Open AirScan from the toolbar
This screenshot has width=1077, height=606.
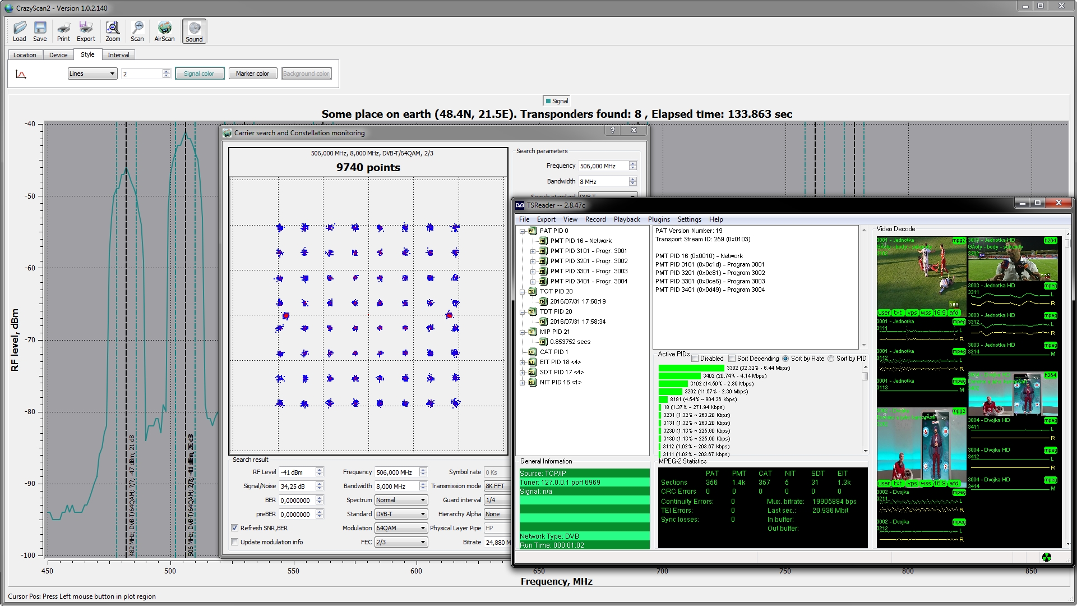[x=164, y=31]
